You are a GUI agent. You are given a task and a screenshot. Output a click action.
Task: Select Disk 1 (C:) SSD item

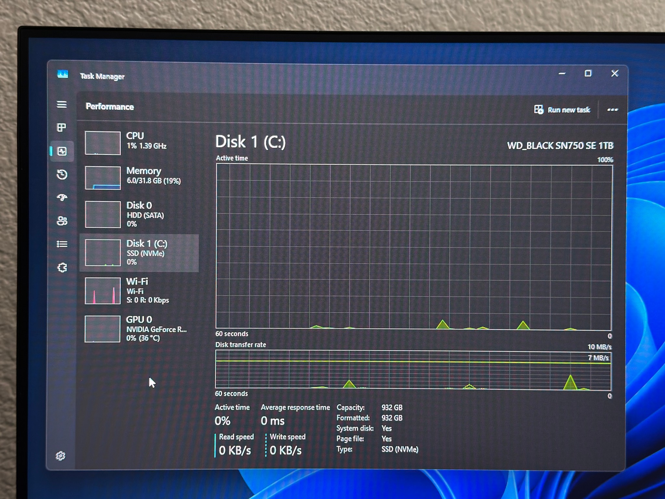point(139,253)
